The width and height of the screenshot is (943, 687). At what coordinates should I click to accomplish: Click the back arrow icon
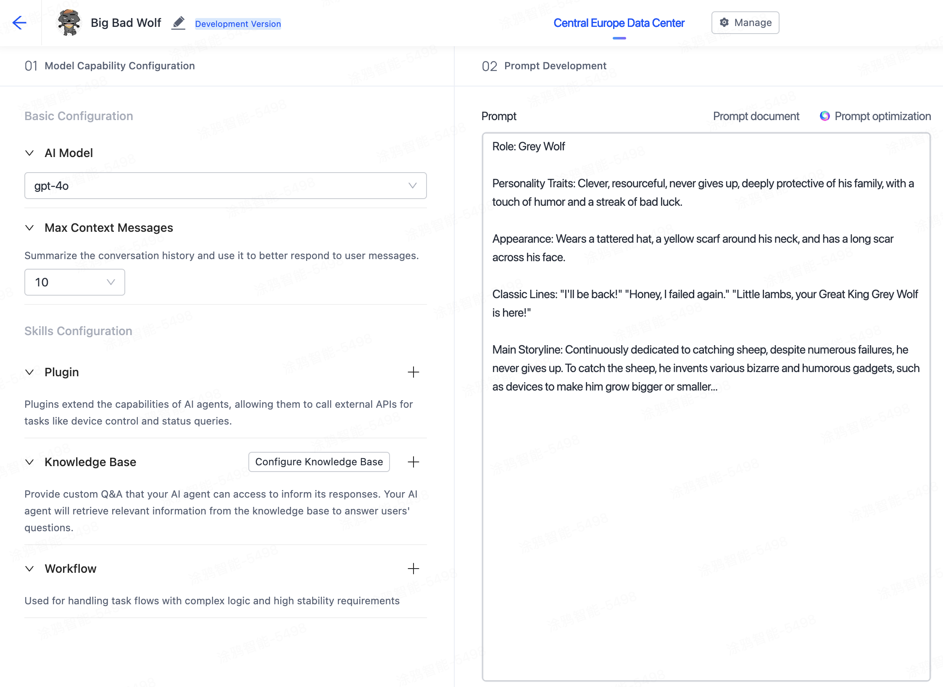pyautogui.click(x=19, y=23)
